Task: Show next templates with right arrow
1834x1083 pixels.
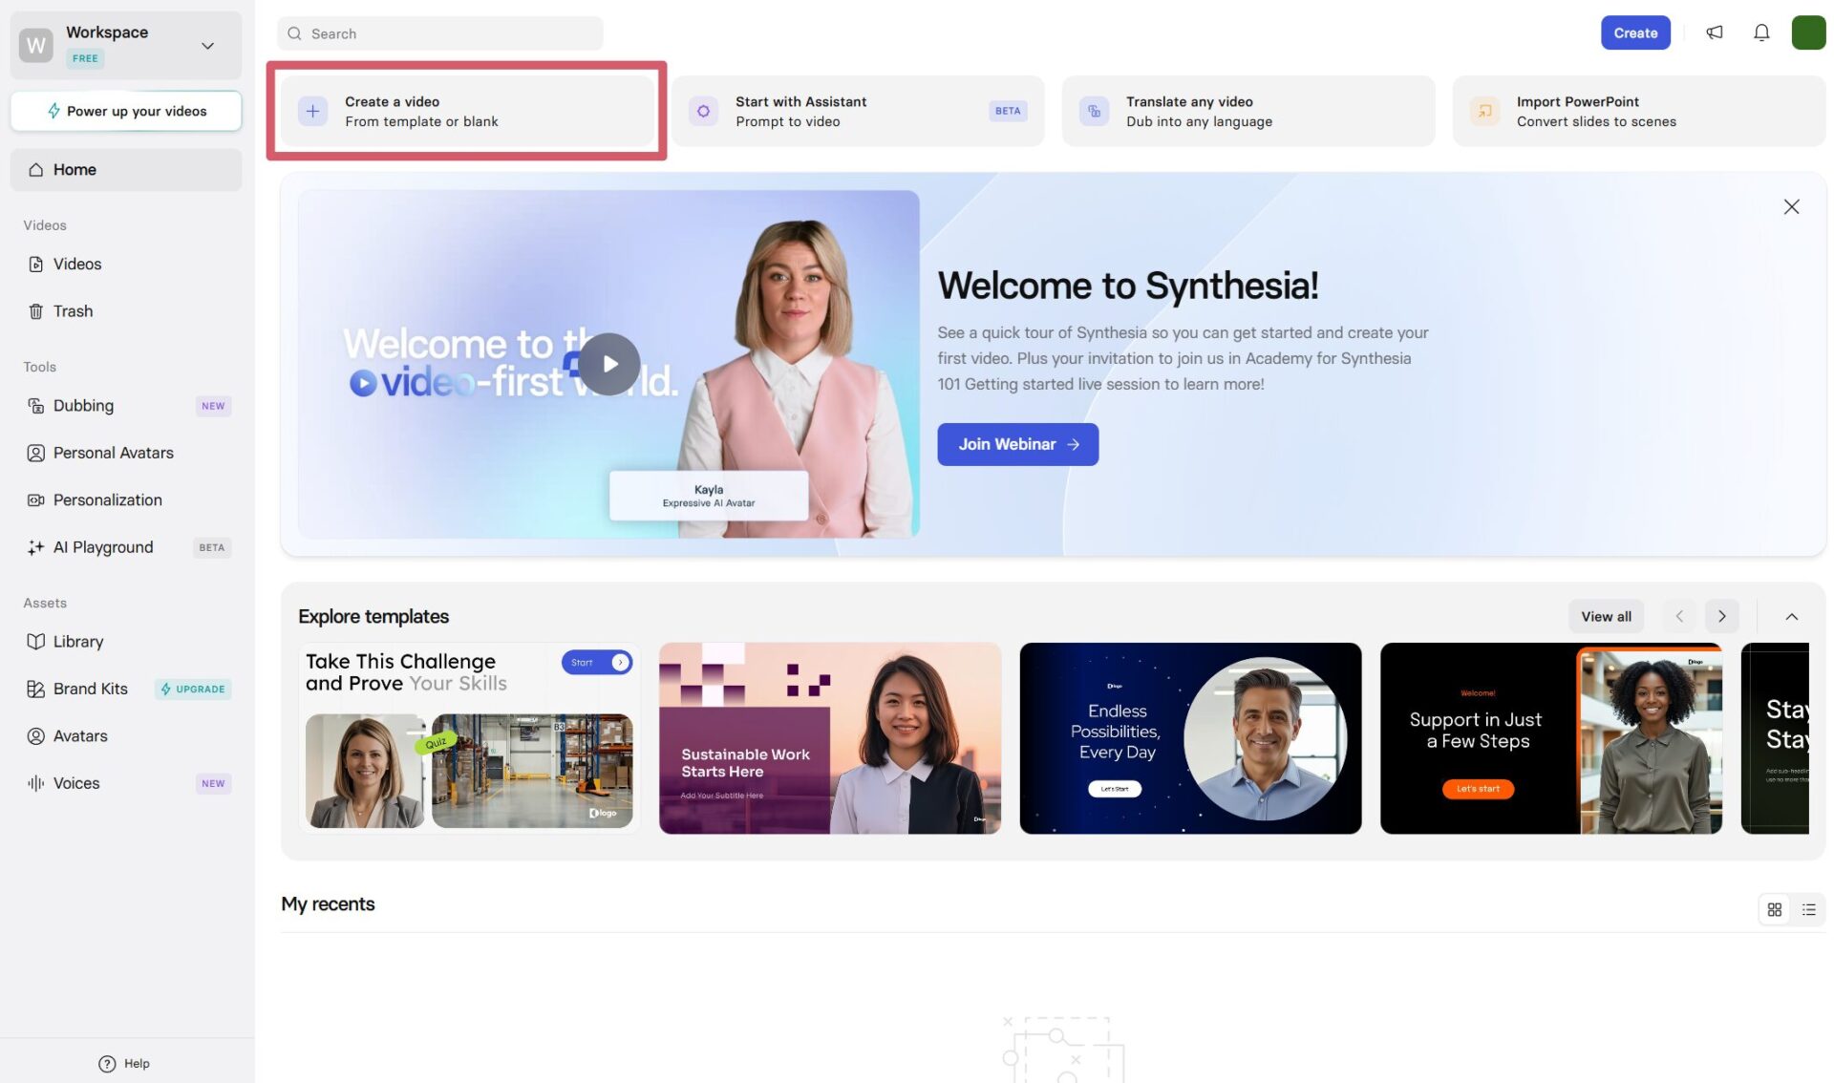Action: [x=1721, y=617]
